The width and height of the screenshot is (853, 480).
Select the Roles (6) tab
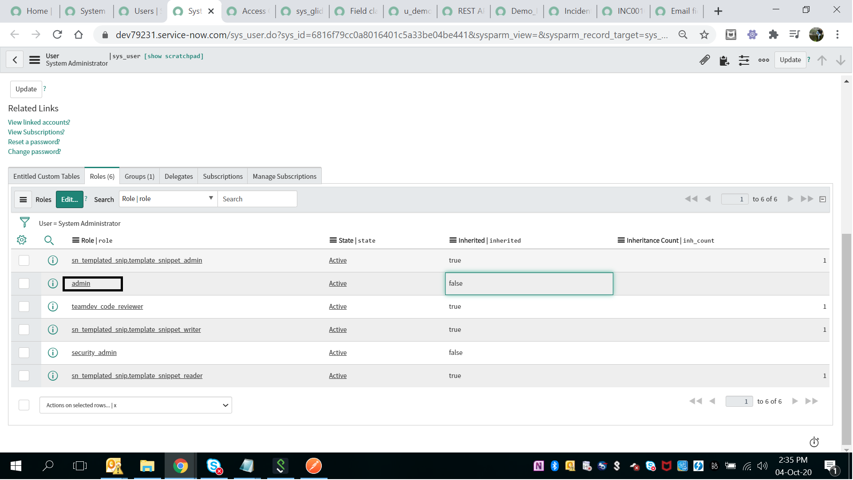tap(102, 177)
